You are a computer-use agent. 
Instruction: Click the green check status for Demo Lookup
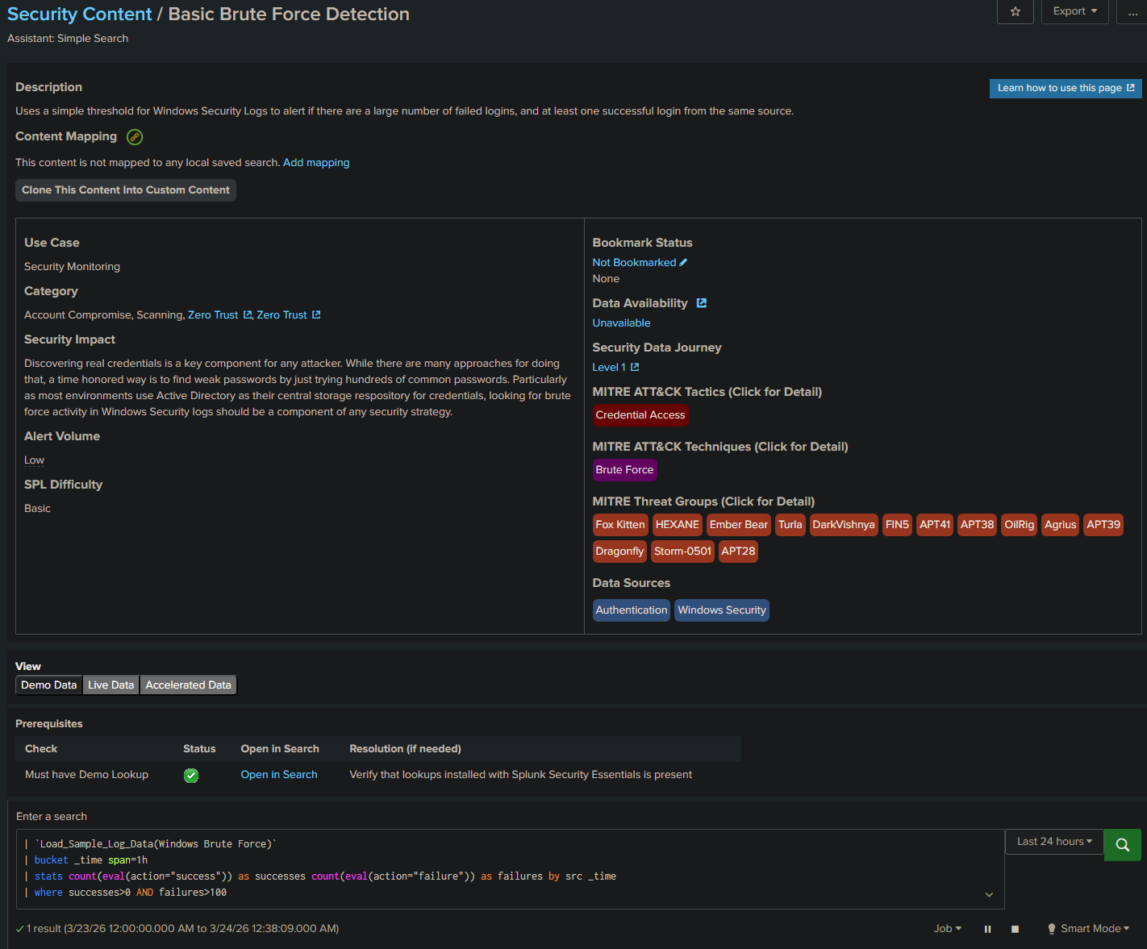click(x=191, y=776)
